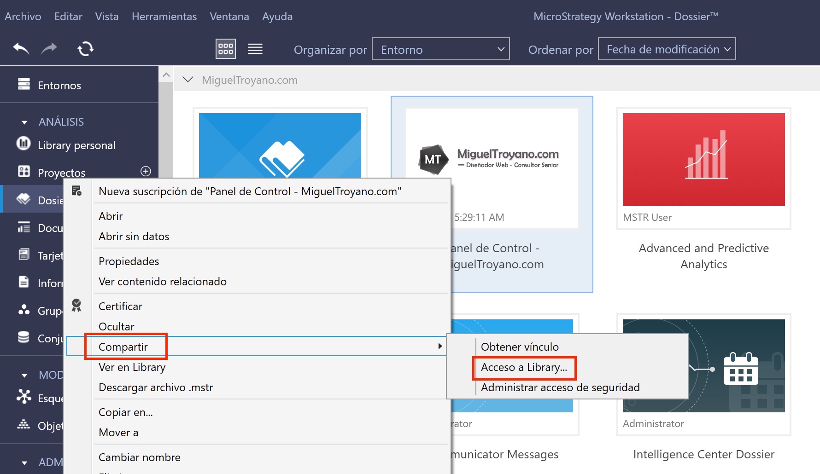Screen dimensions: 820x474
Task: Open the Archivo menu
Action: (23, 17)
